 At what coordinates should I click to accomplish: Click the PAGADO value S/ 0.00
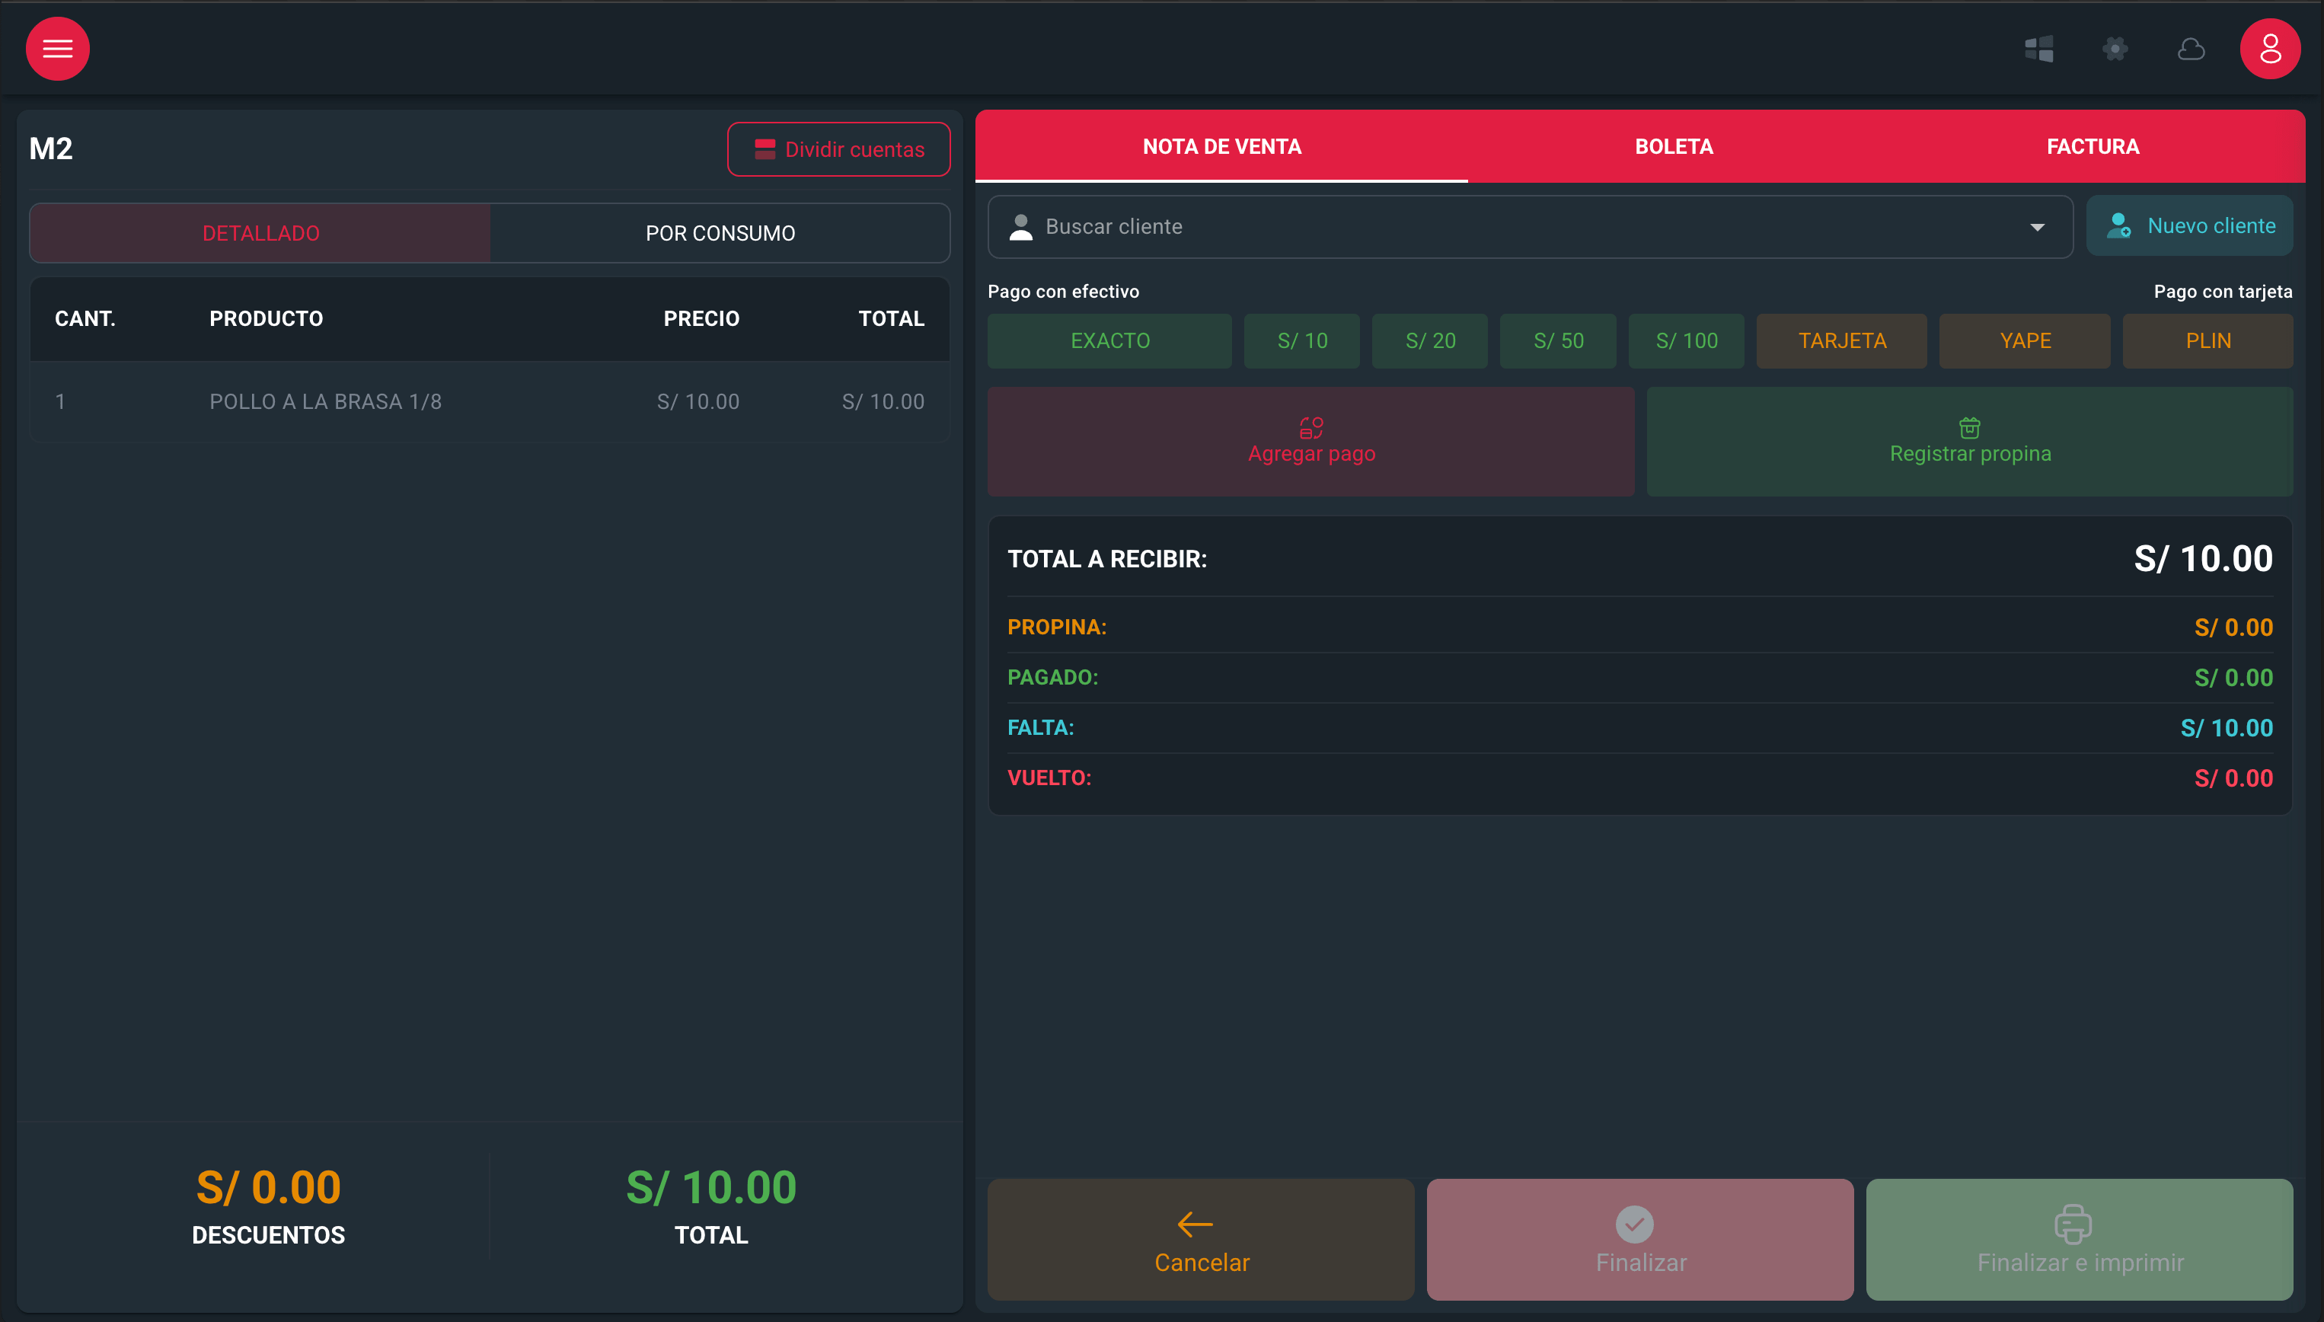pyautogui.click(x=2233, y=677)
